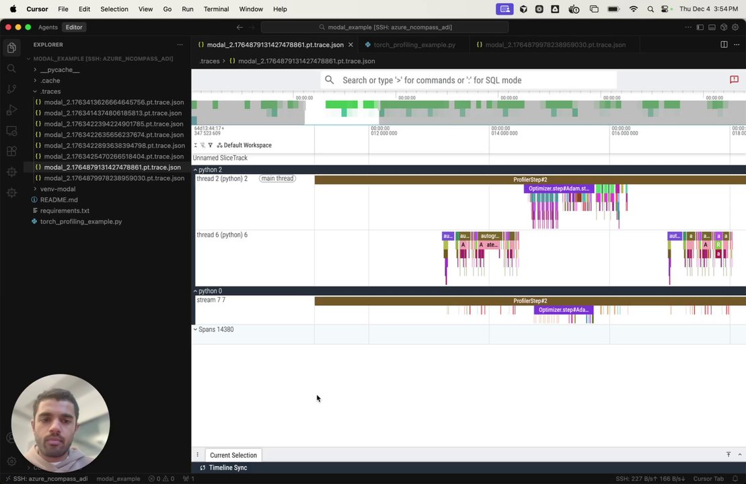Collapse the bottom details drawer chevron

pos(740,454)
